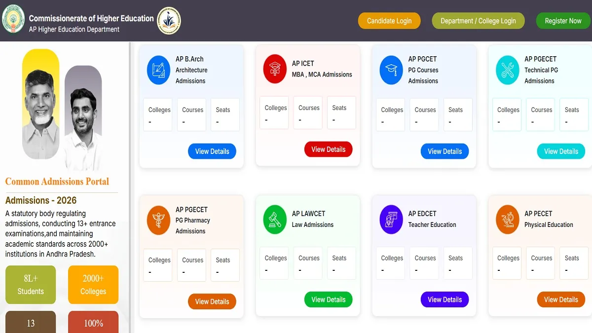The height and width of the screenshot is (333, 592).
Task: Click Courses box in PG Pharmacy card
Action: click(192, 265)
